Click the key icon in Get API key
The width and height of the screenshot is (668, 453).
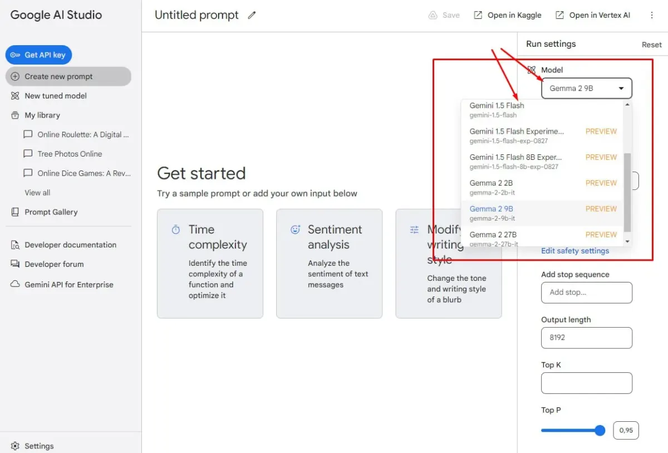click(15, 55)
